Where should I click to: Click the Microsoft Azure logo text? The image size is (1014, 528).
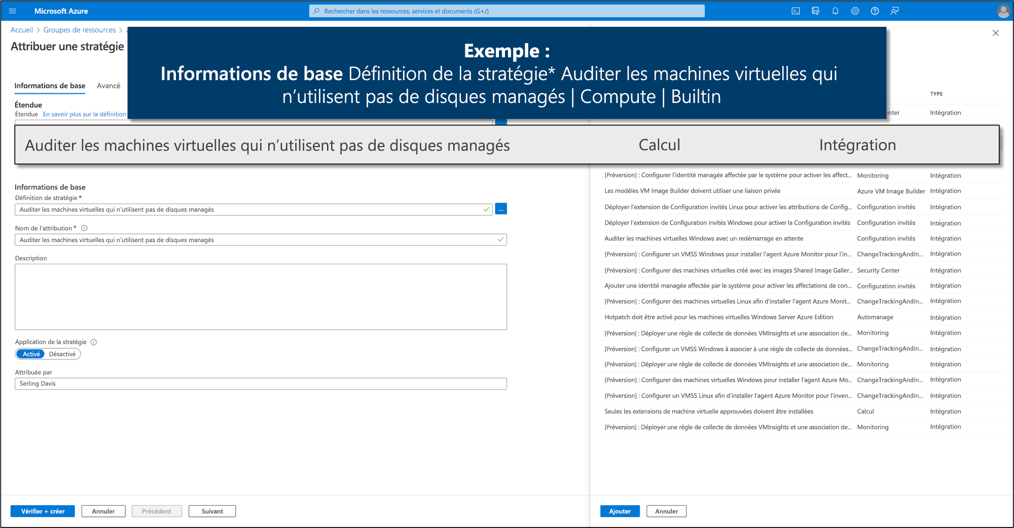[x=61, y=11]
